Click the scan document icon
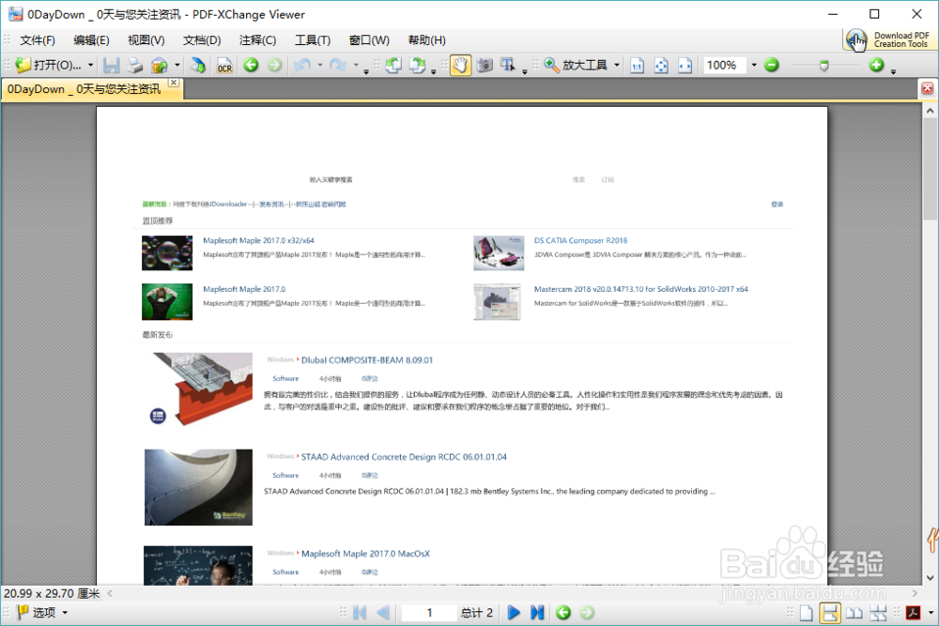 pyautogui.click(x=197, y=65)
